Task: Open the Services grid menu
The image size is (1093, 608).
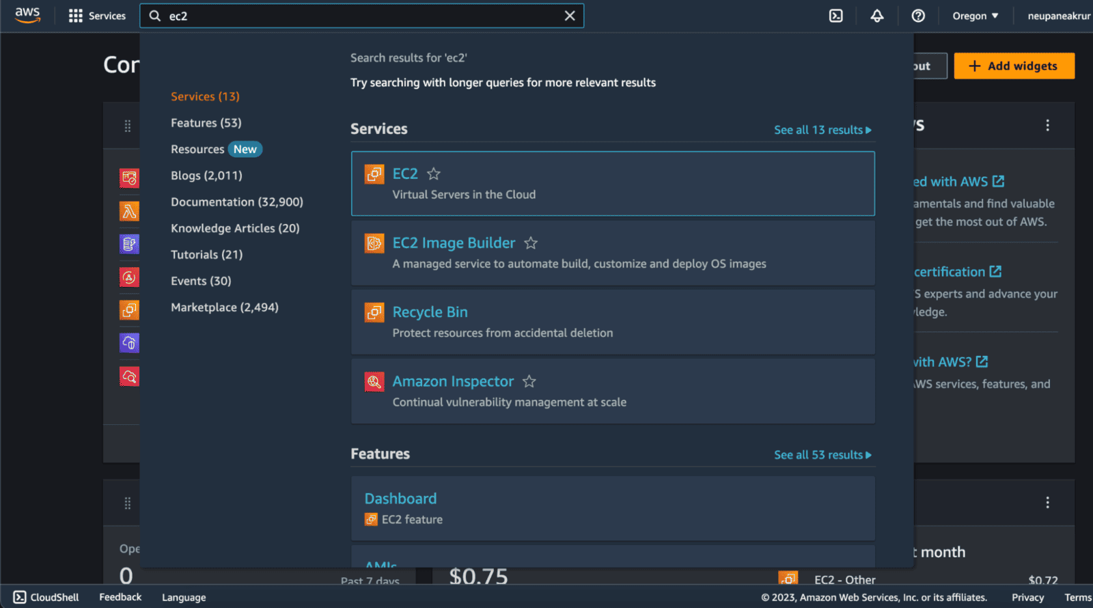Action: tap(97, 16)
